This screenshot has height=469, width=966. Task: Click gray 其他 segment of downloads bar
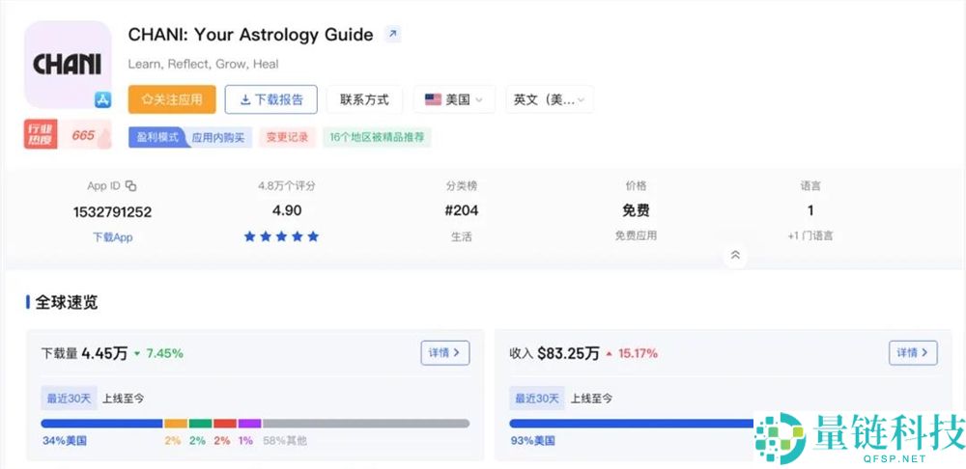point(366,424)
